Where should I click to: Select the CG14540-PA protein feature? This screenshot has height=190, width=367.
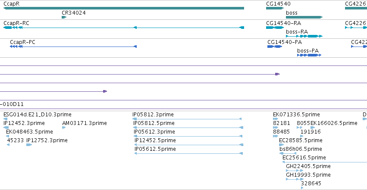point(275,47)
